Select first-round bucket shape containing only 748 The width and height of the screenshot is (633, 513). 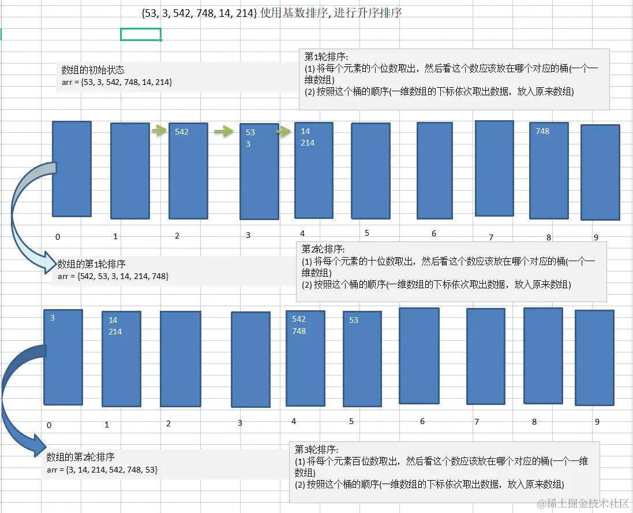coord(549,170)
